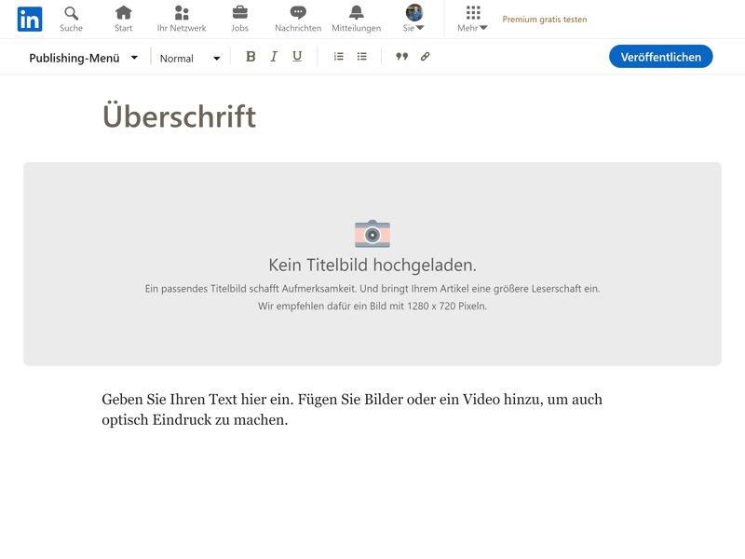The image size is (745, 559).
Task: Insert a numbered list
Action: 338,57
